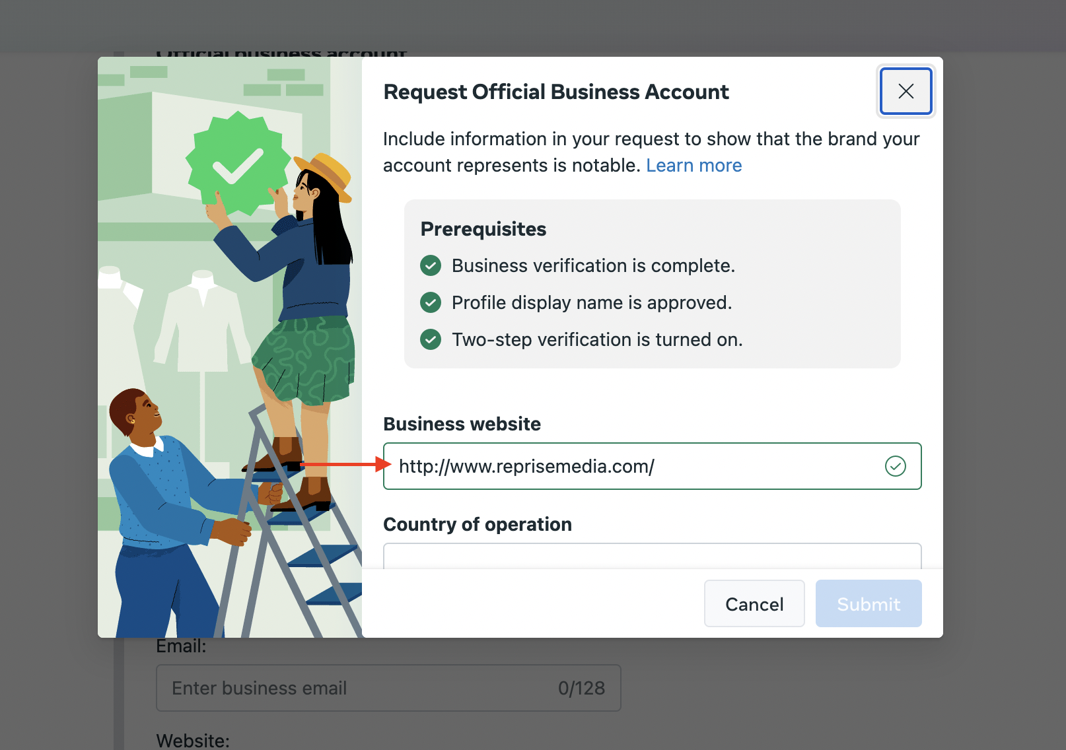This screenshot has width=1066, height=750.
Task: Click the Request Official Business Account title
Action: click(x=556, y=92)
